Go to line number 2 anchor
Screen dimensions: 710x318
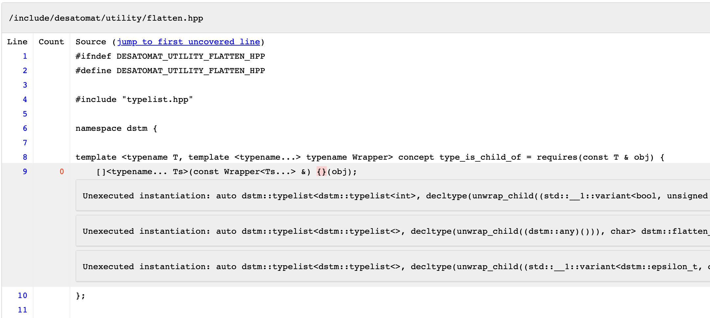pyautogui.click(x=25, y=70)
